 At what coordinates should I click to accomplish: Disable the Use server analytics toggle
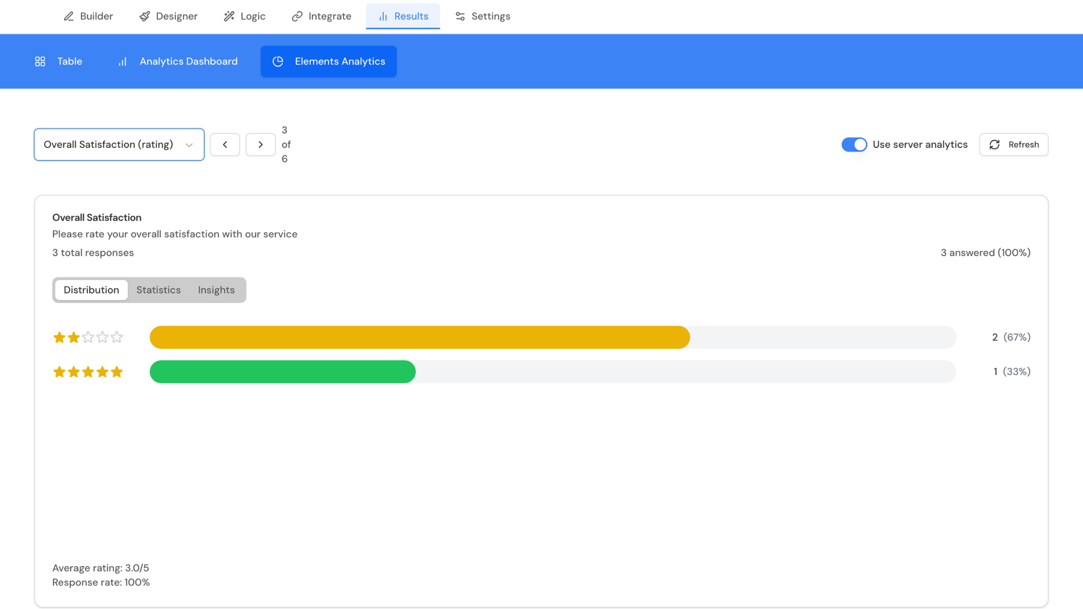(x=854, y=144)
